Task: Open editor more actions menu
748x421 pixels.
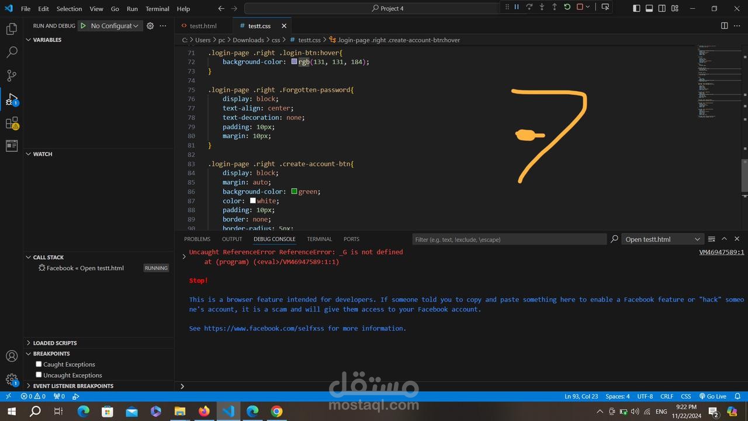Action: point(737,26)
